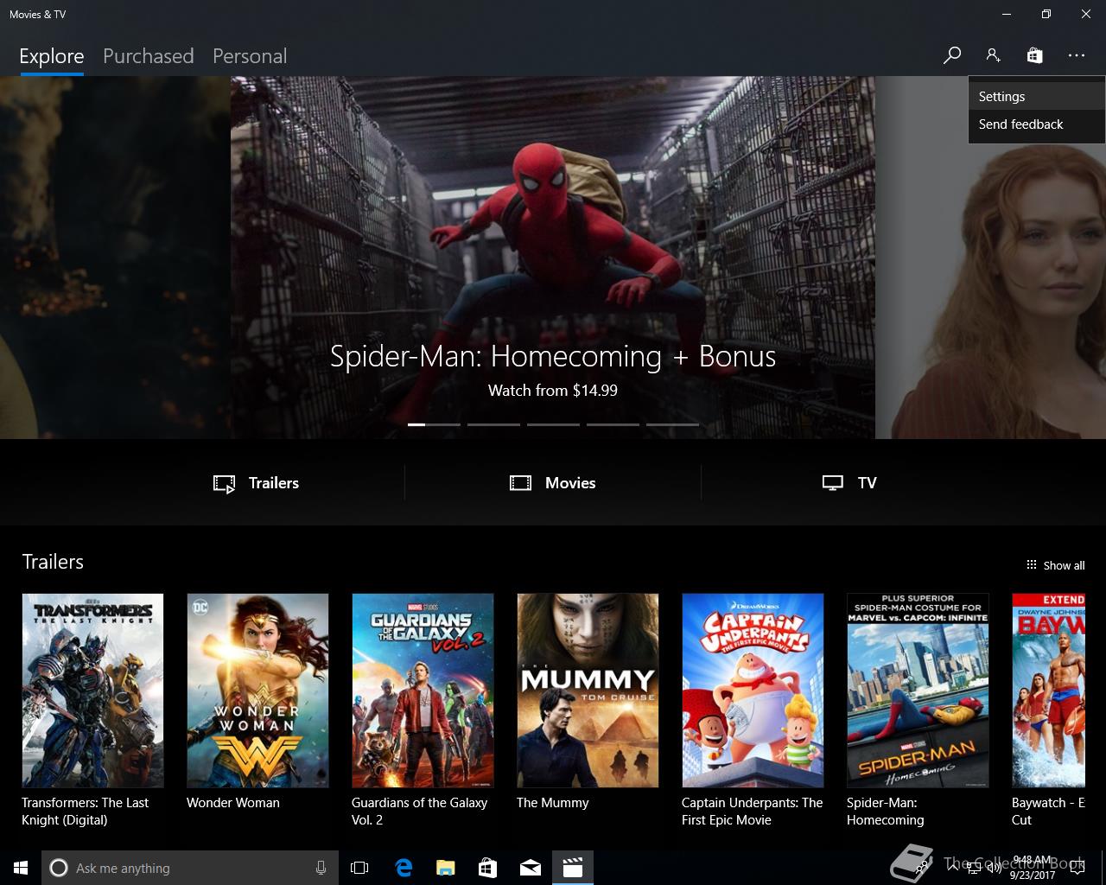Launch Microsoft Edge from the taskbar
The image size is (1106, 885).
[404, 868]
